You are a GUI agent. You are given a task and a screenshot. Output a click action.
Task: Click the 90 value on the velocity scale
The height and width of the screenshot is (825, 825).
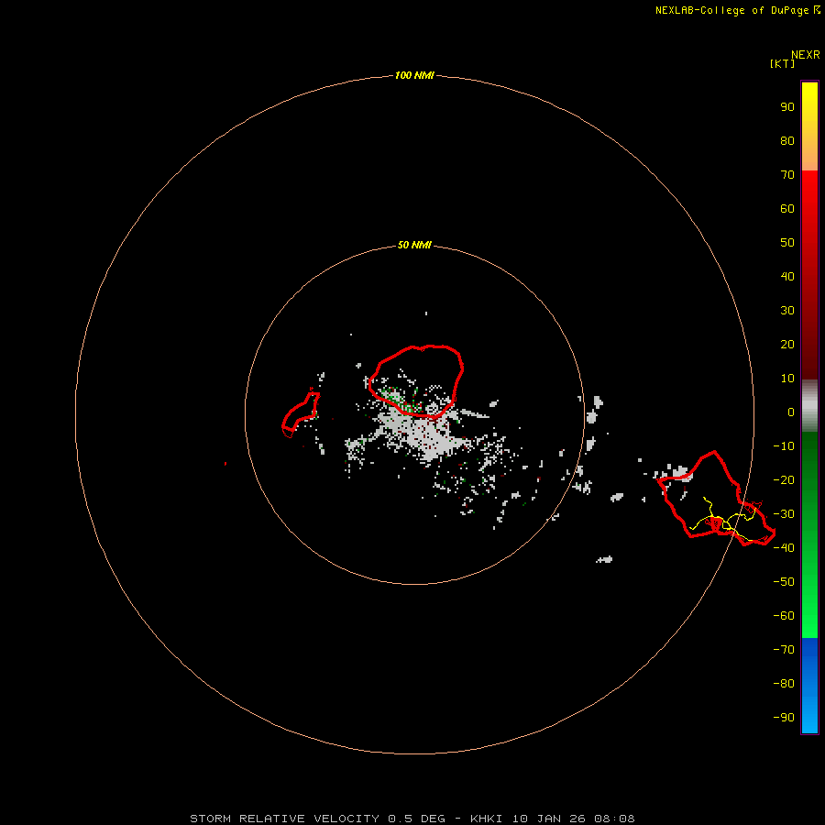(x=787, y=107)
